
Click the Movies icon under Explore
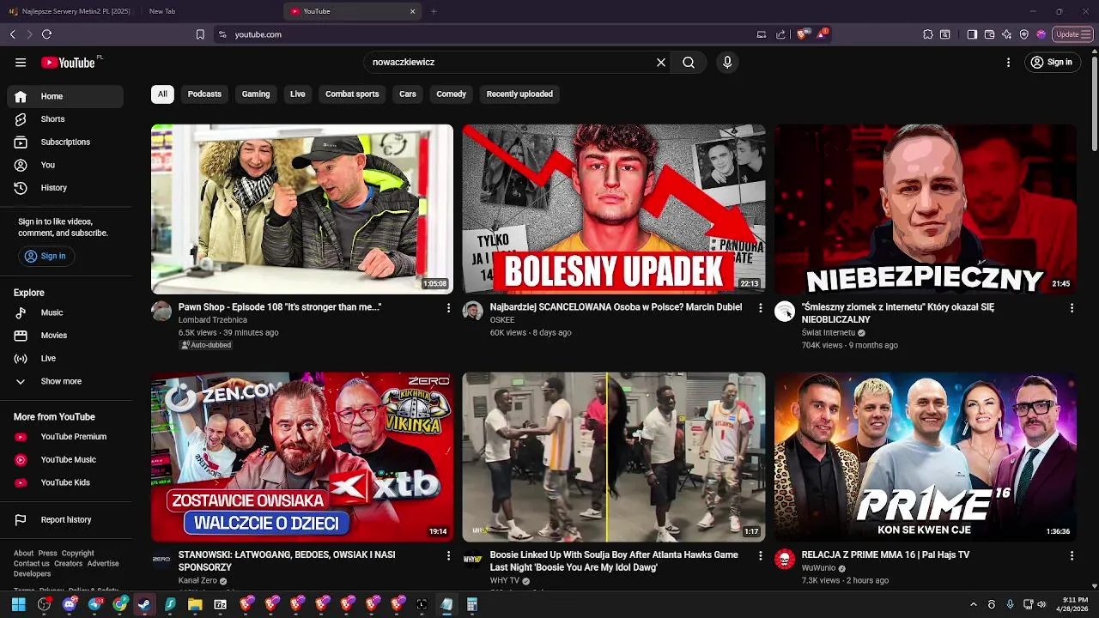pos(21,336)
